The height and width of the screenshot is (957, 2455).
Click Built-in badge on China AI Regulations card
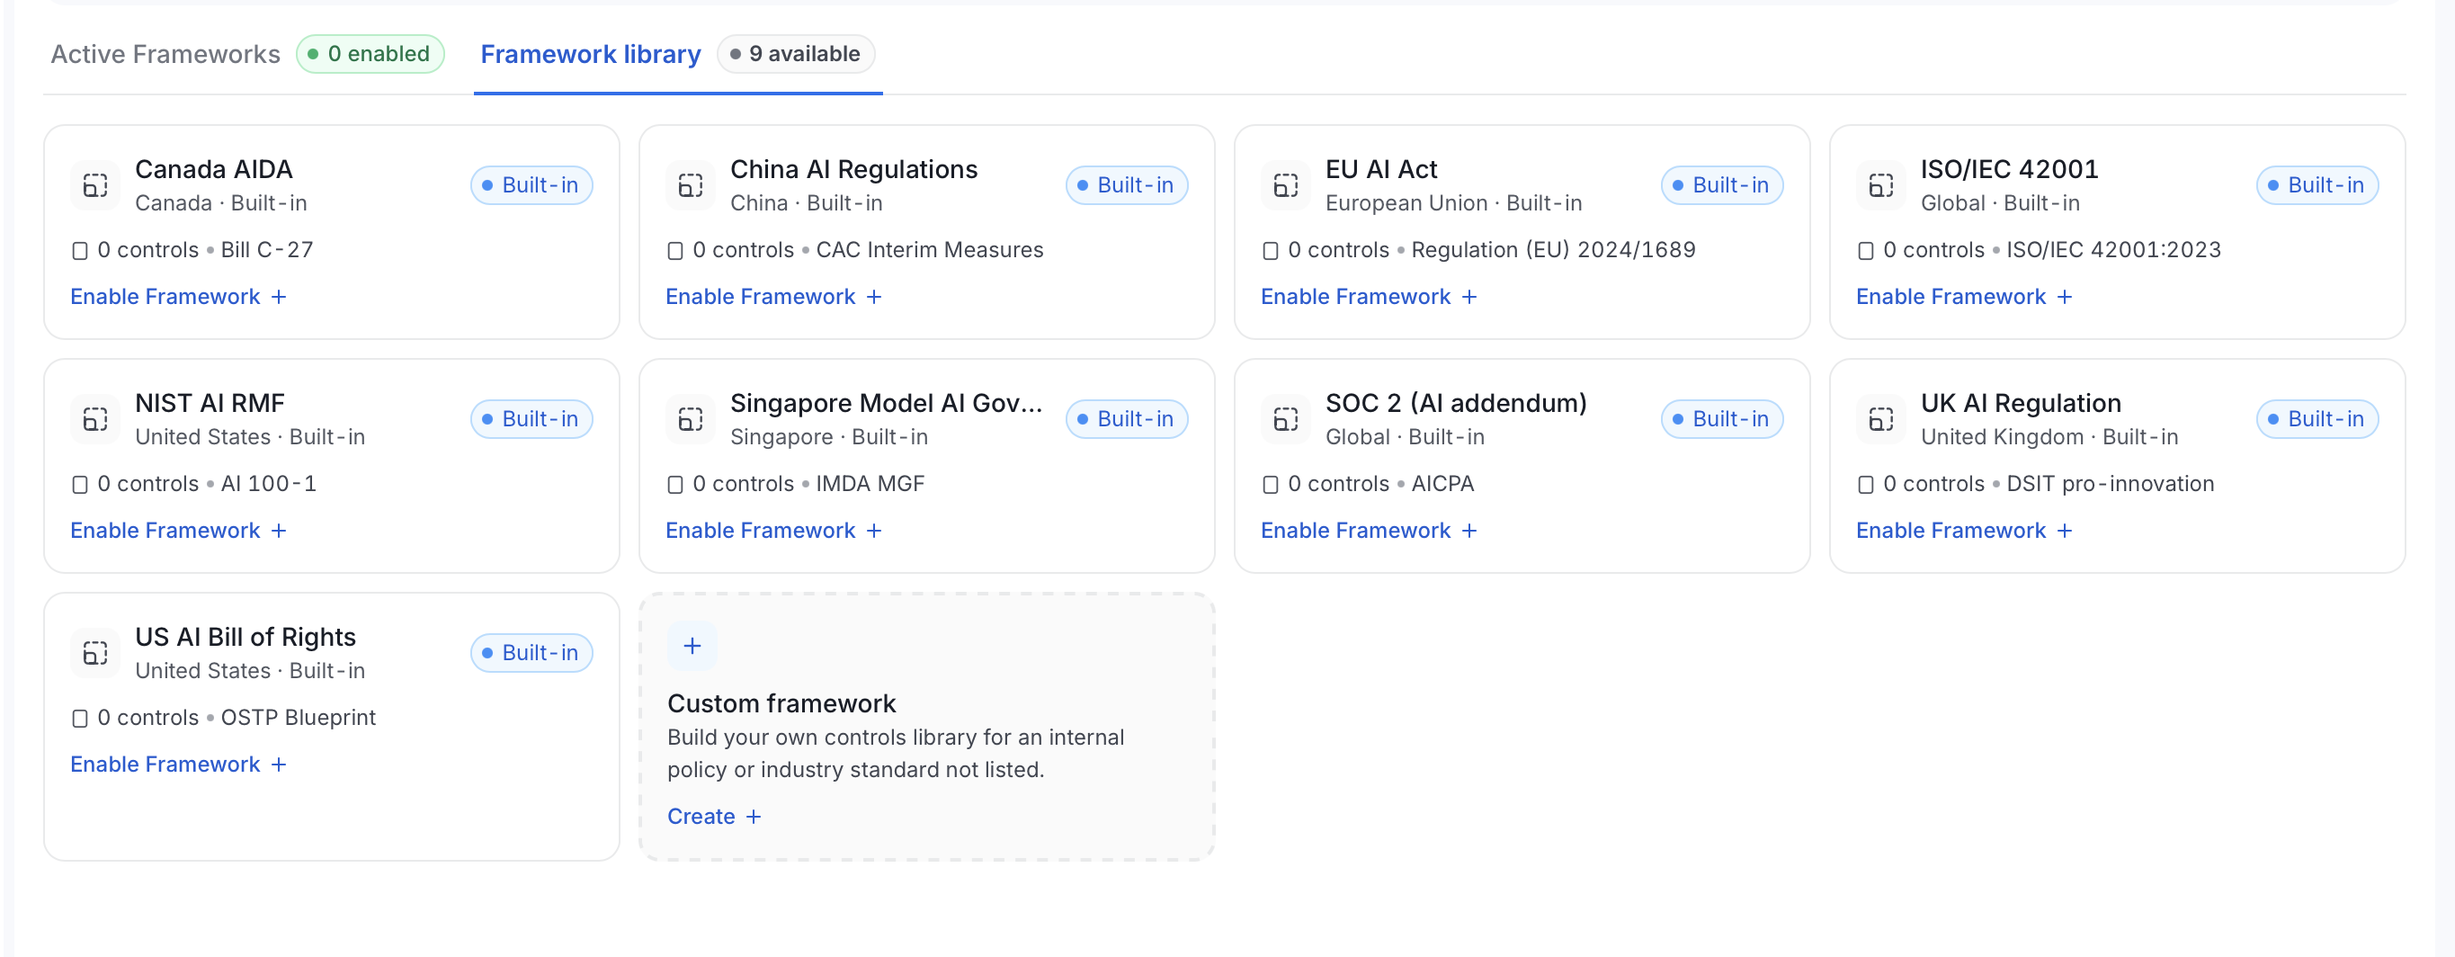[1127, 185]
